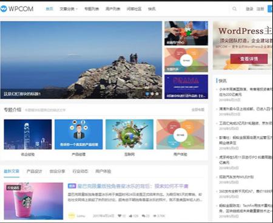The height and width of the screenshot is (223, 273).
Task: Click the author name beside the yellow avatar
Action: point(81,216)
